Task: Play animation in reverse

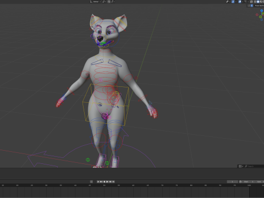Action: [104, 182]
